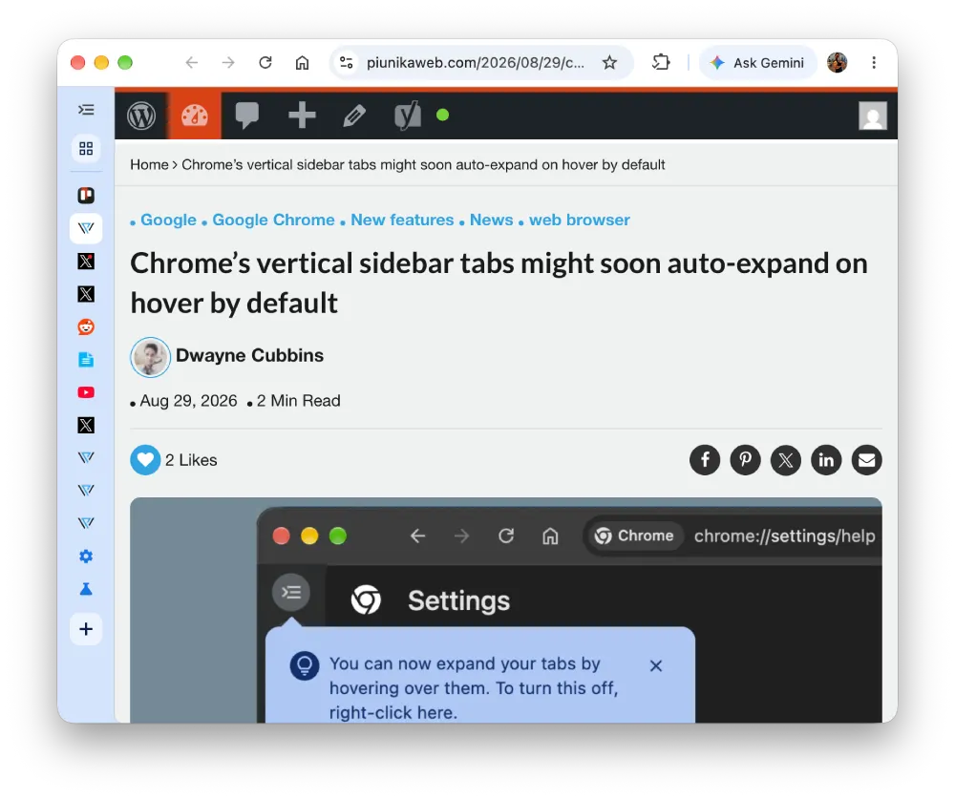Click the "2 Likes" count text
This screenshot has height=799, width=955.
point(191,460)
